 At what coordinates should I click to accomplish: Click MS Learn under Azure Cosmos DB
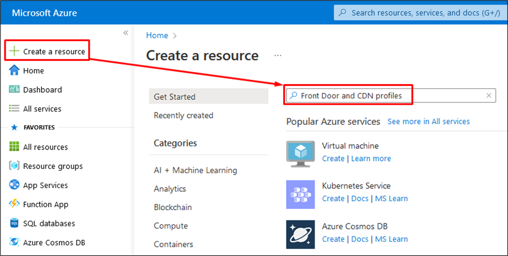coord(391,239)
